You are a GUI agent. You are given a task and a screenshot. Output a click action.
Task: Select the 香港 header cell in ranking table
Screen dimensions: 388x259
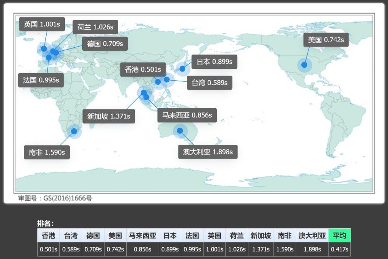(48, 236)
